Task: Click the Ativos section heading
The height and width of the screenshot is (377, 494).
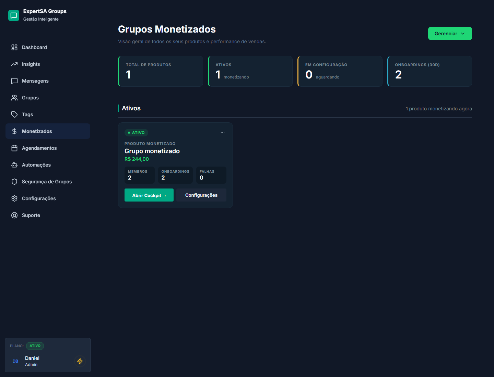Action: pos(131,108)
